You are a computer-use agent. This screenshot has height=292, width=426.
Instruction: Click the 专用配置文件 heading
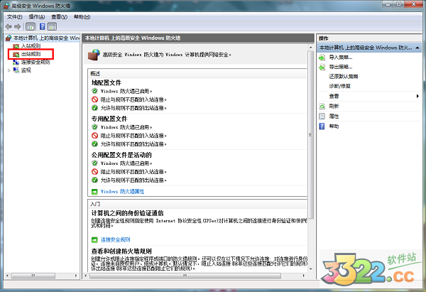[x=109, y=119]
